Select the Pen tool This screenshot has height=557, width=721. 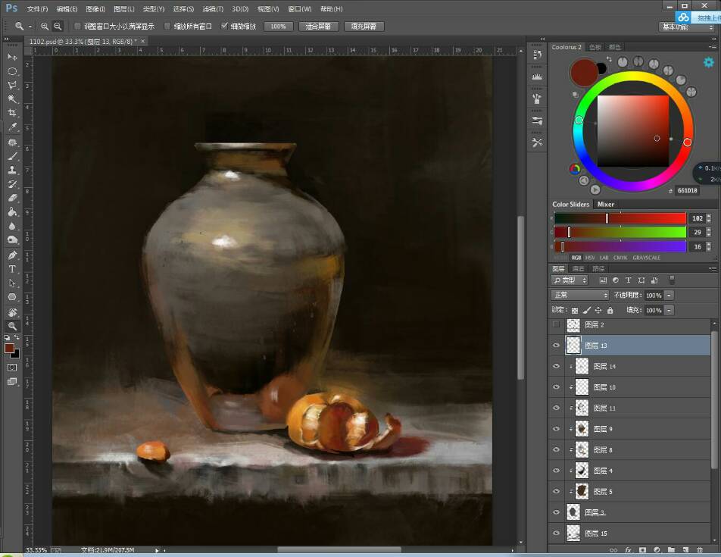pyautogui.click(x=12, y=255)
